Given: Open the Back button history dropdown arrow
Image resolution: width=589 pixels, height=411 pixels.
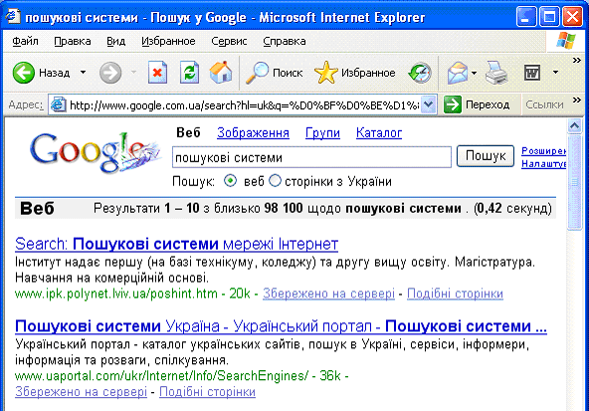Looking at the screenshot, I should point(83,72).
